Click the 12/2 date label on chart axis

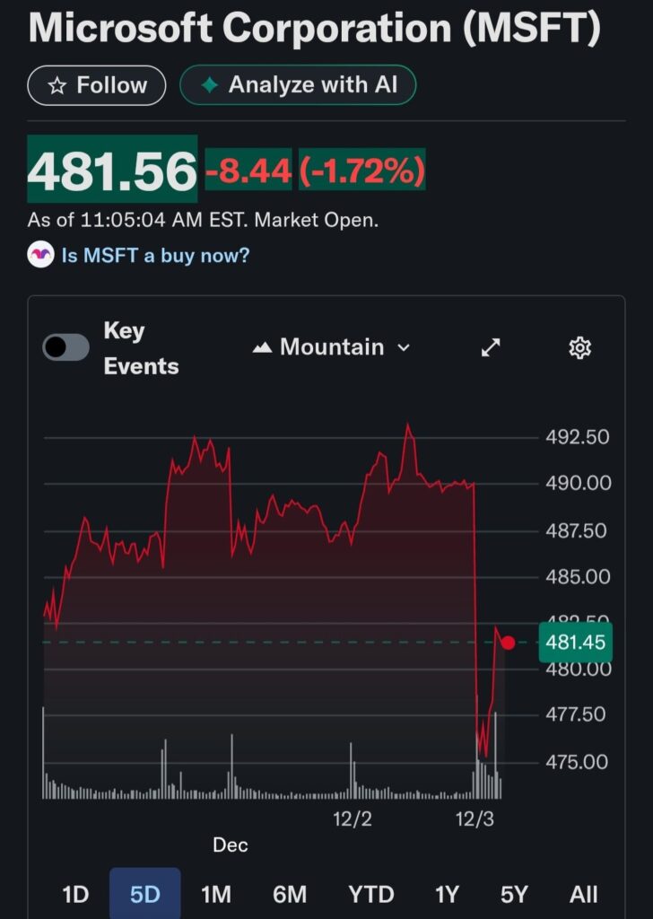coord(353,818)
